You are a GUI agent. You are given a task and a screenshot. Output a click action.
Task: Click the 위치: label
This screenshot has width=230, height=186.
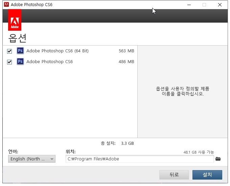click(x=71, y=152)
